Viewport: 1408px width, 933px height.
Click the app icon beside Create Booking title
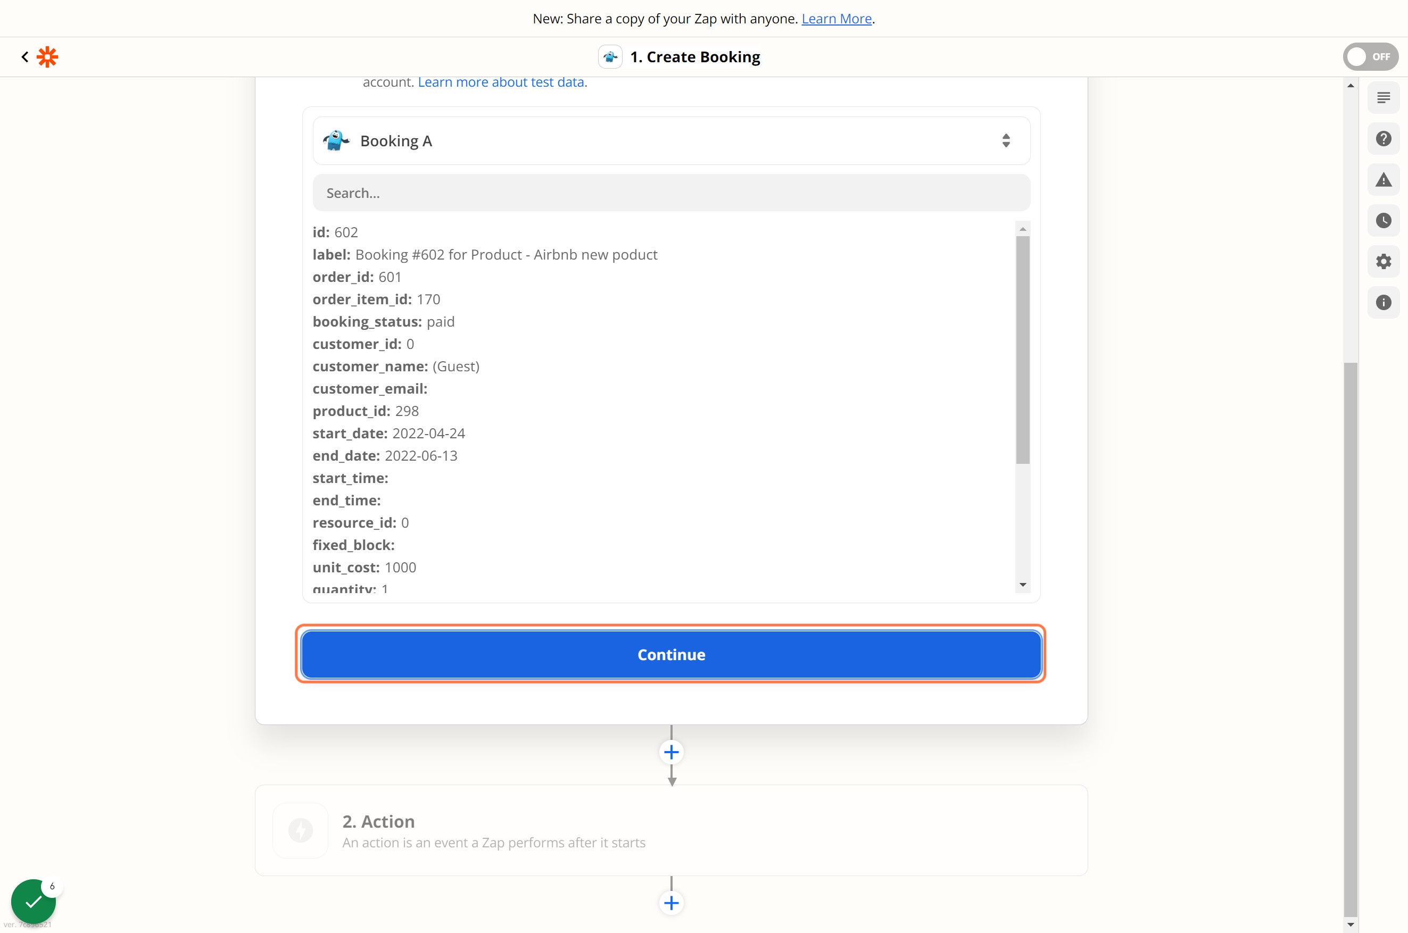tap(610, 56)
